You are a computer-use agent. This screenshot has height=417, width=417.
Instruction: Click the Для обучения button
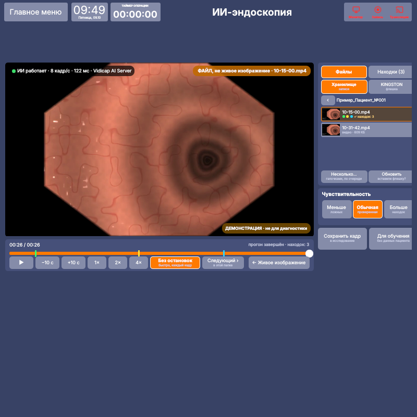[390, 239]
